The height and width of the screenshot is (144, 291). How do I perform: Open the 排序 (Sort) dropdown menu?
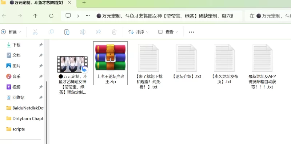pyautogui.click(x=138, y=32)
